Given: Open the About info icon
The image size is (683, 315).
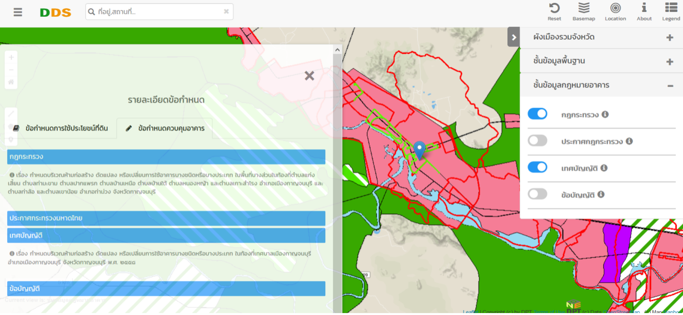Looking at the screenshot, I should click(644, 9).
